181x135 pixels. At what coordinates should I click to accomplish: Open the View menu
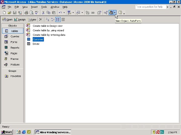[x=25, y=7]
